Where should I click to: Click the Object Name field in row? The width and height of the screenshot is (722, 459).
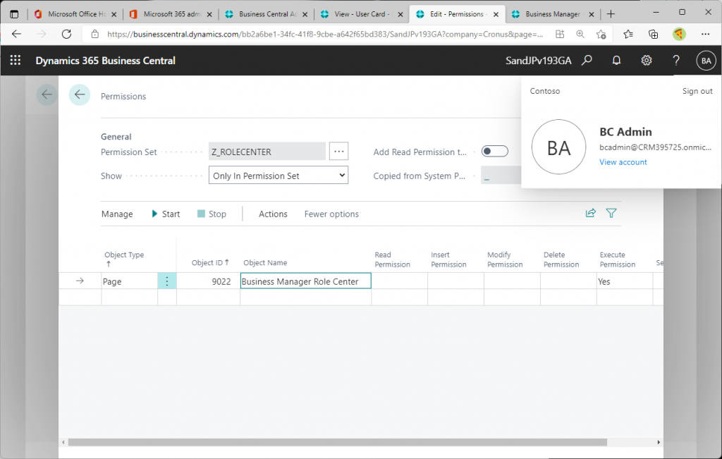(x=305, y=281)
